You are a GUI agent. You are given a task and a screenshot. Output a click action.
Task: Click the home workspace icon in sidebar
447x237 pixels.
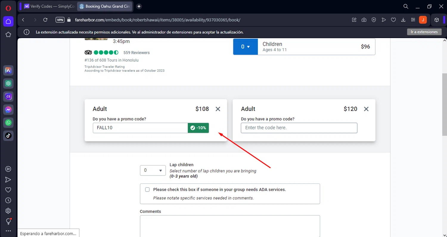point(8,21)
